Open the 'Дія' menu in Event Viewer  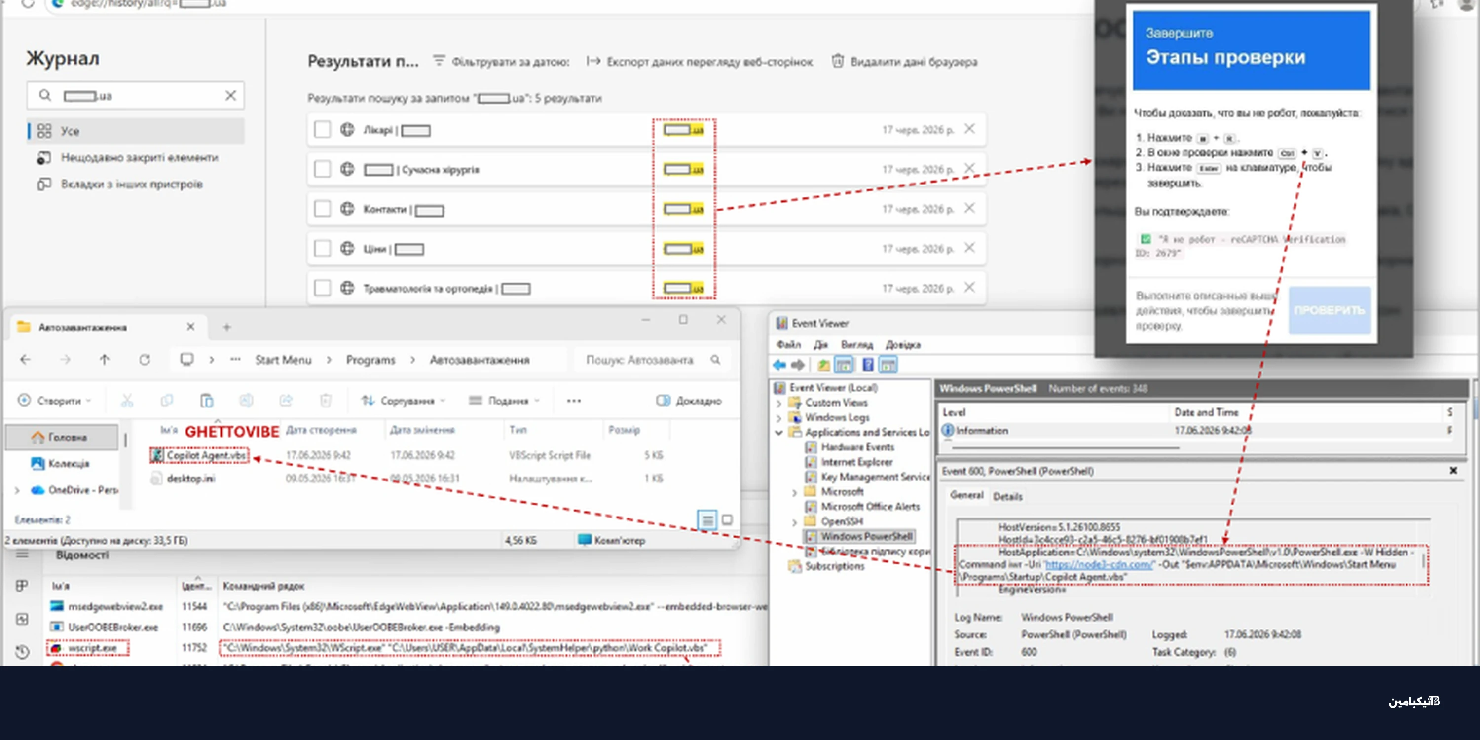[820, 345]
